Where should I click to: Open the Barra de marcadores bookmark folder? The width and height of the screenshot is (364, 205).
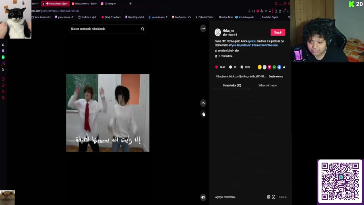[42, 17]
